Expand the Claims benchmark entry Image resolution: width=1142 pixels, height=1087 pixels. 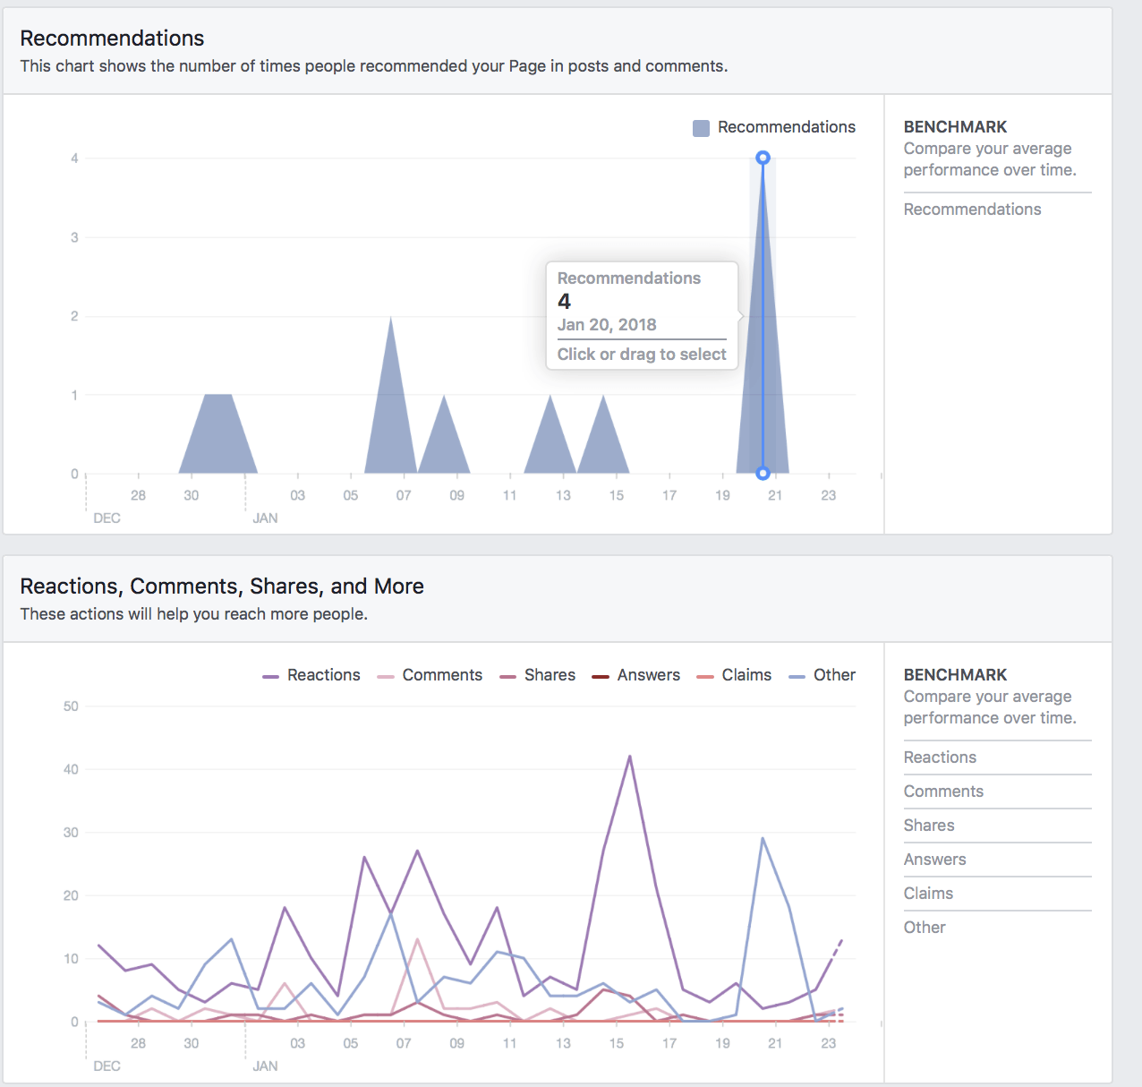(928, 893)
